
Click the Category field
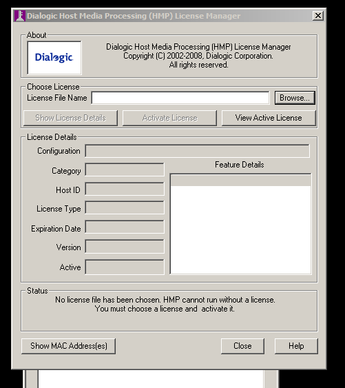[x=125, y=170]
